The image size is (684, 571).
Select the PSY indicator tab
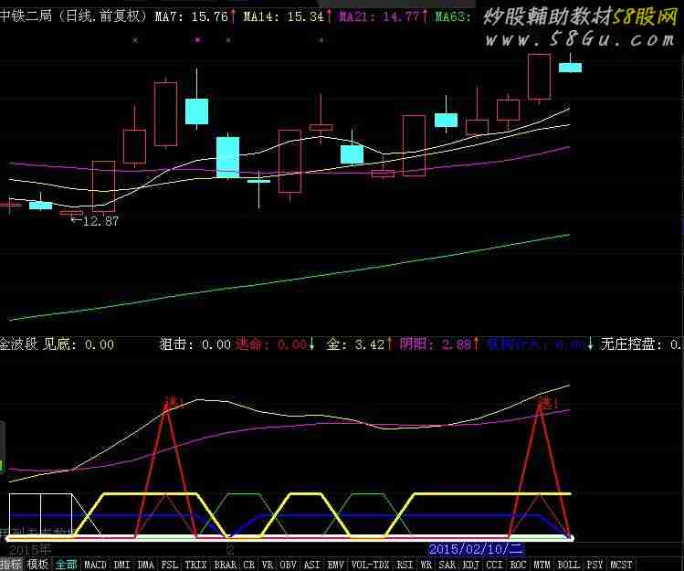pyautogui.click(x=595, y=565)
